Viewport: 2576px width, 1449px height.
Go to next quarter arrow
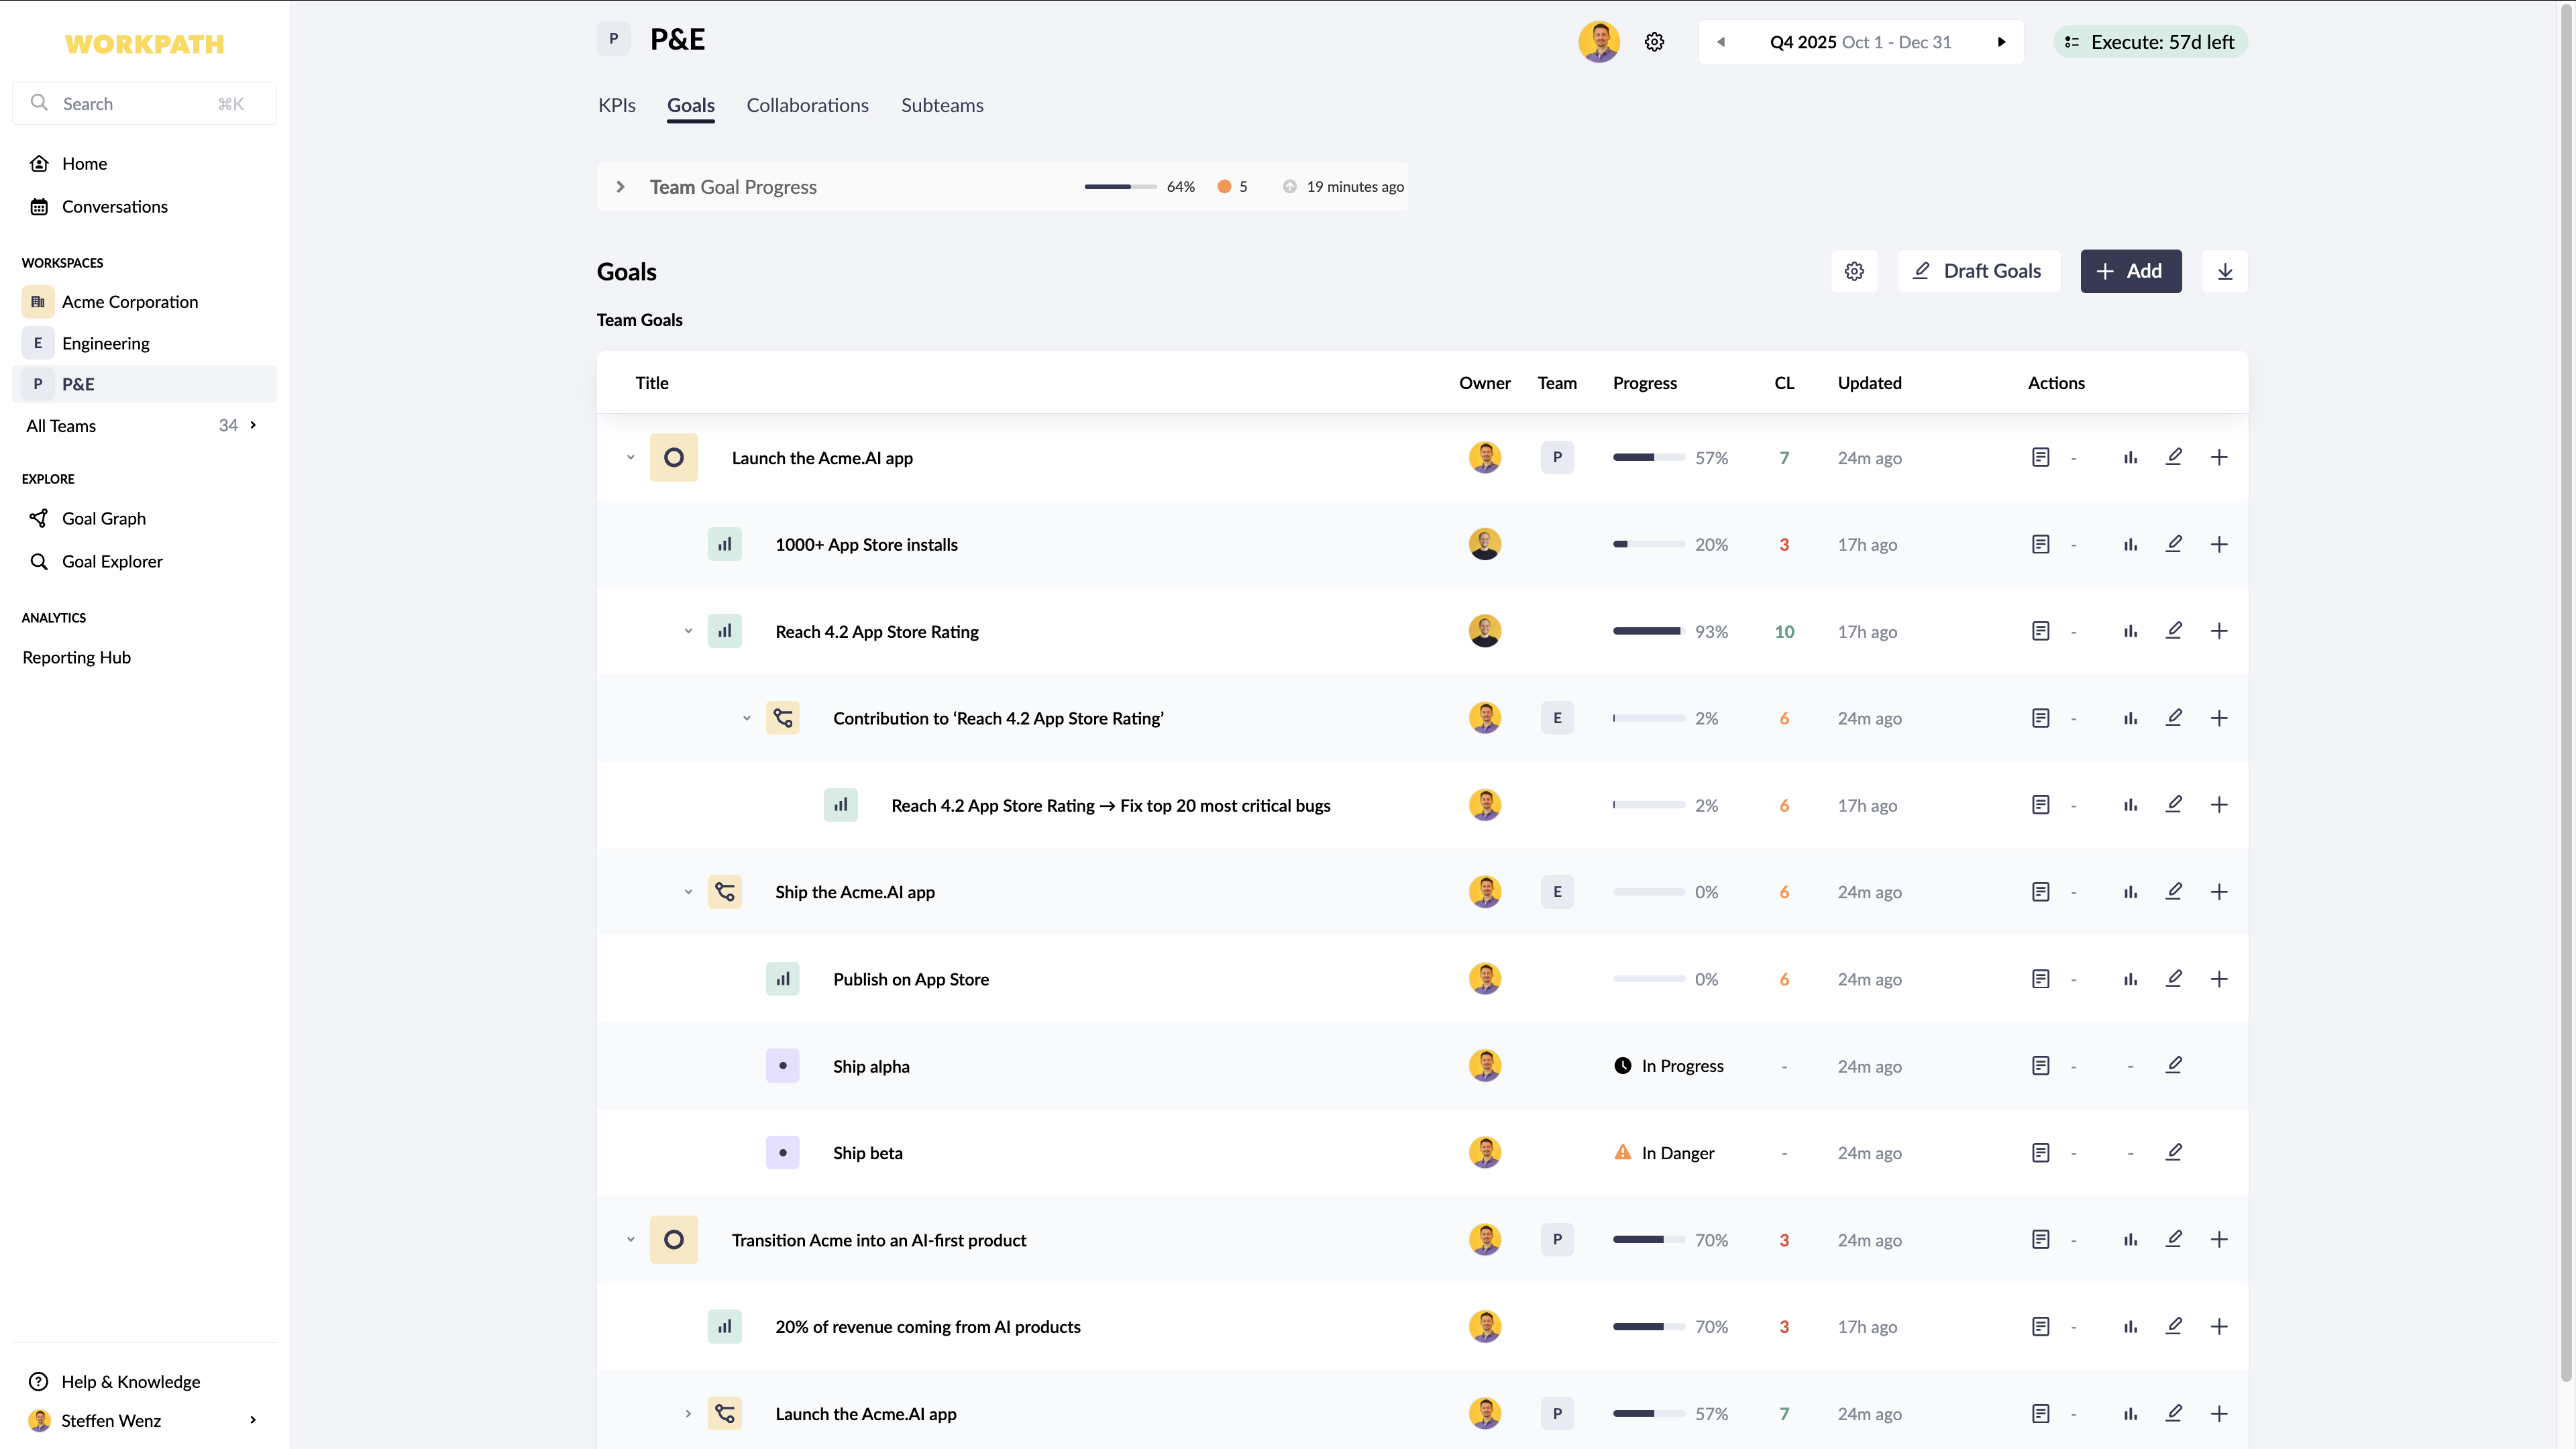click(2001, 42)
